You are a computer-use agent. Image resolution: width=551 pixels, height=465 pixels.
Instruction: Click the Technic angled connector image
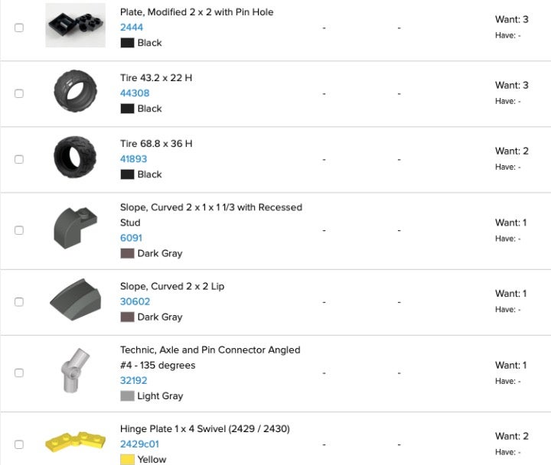pos(75,370)
